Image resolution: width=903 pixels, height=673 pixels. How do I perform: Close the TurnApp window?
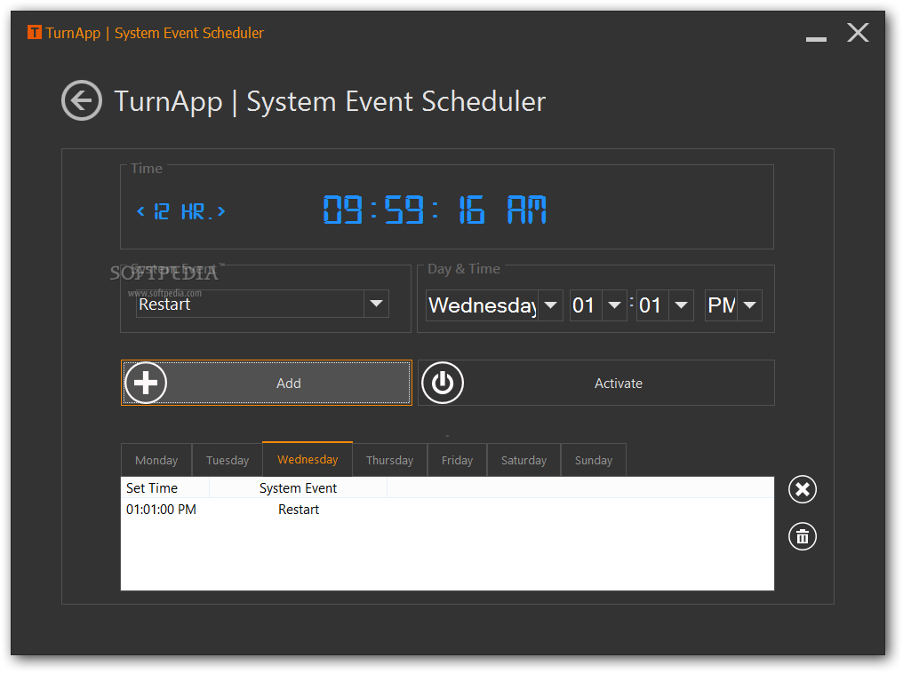(x=858, y=33)
